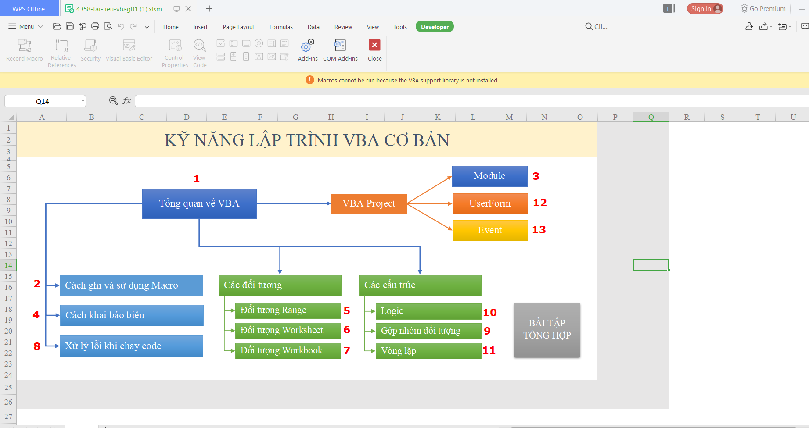This screenshot has height=428, width=809.
Task: Click the zoom magnifier beside formula bar
Action: [x=113, y=101]
